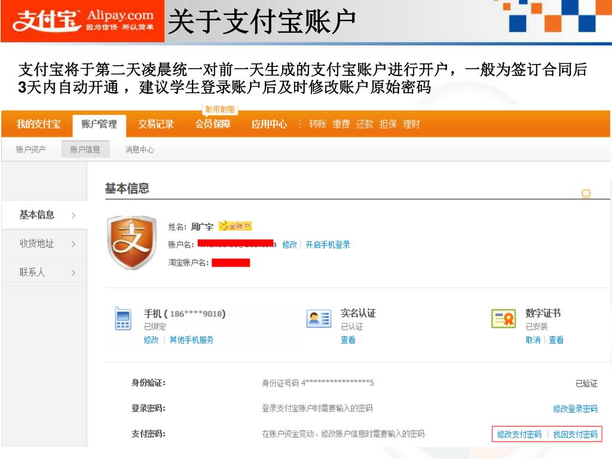Click the 实名认证 ID card icon
The height and width of the screenshot is (459, 612).
tap(319, 319)
